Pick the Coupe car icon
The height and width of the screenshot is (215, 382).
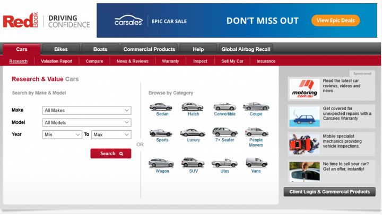[x=256, y=106]
